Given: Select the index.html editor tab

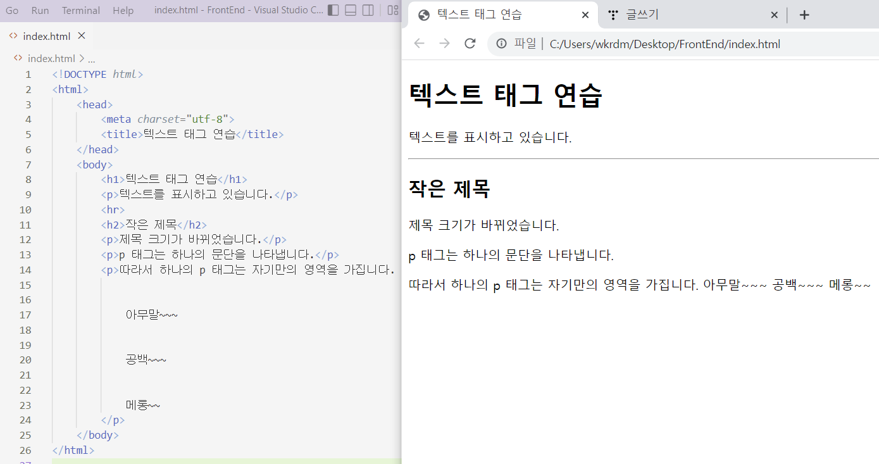Looking at the screenshot, I should [x=46, y=36].
